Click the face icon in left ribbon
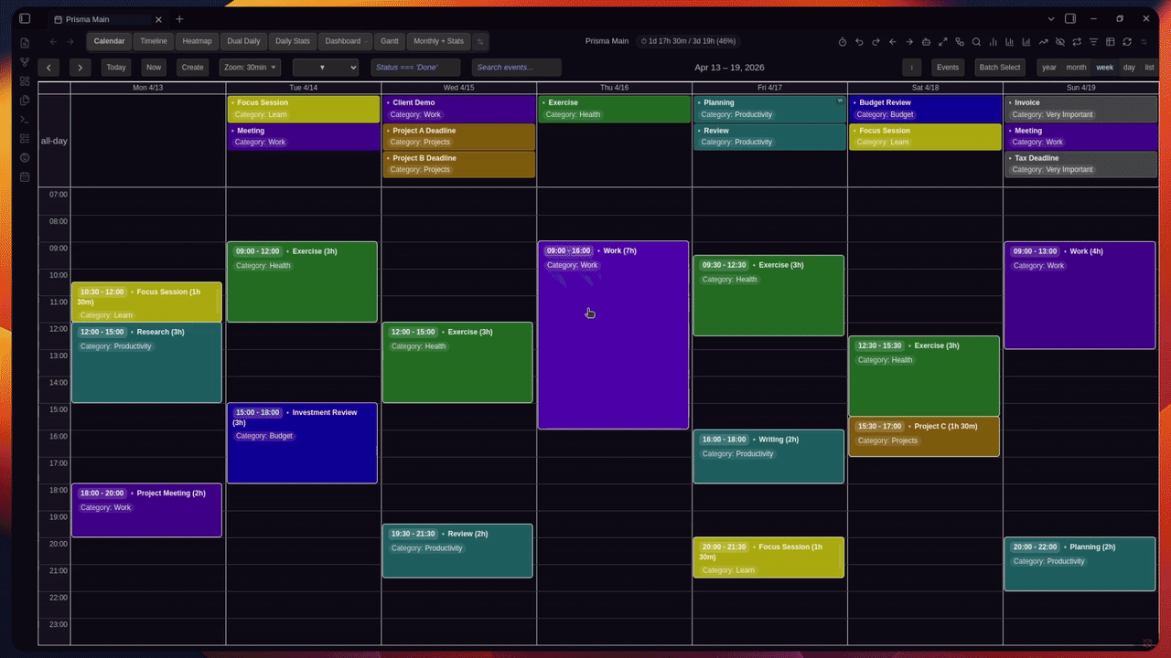 (25, 157)
